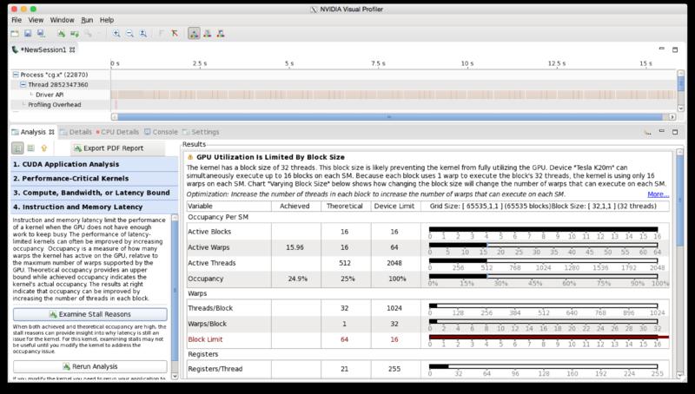
Task: Click the timeline horizontal scrollbar thumb
Action: coord(389,117)
